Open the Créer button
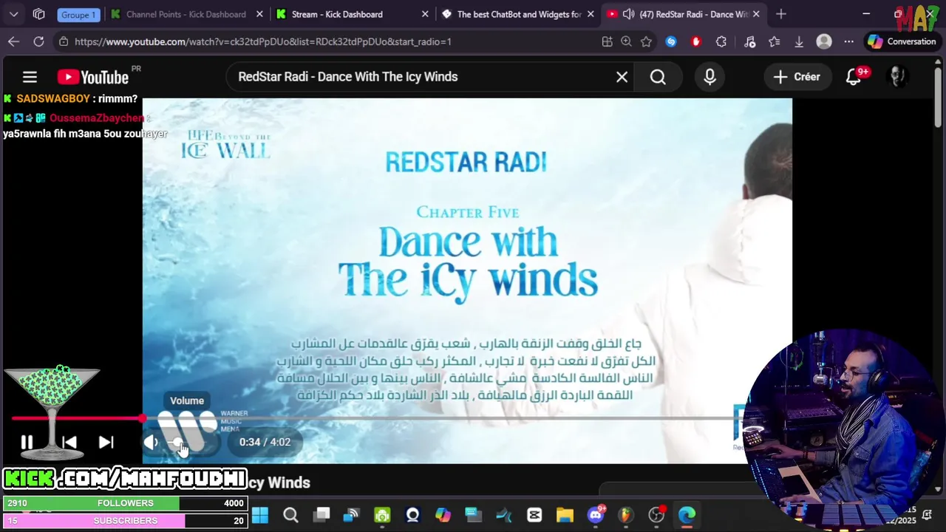 (797, 77)
